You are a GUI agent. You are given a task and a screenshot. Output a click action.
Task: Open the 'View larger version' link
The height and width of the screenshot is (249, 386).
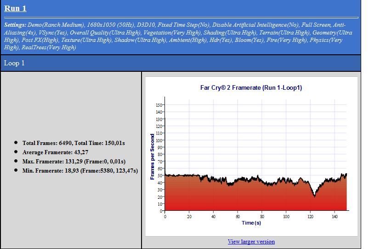(251, 242)
